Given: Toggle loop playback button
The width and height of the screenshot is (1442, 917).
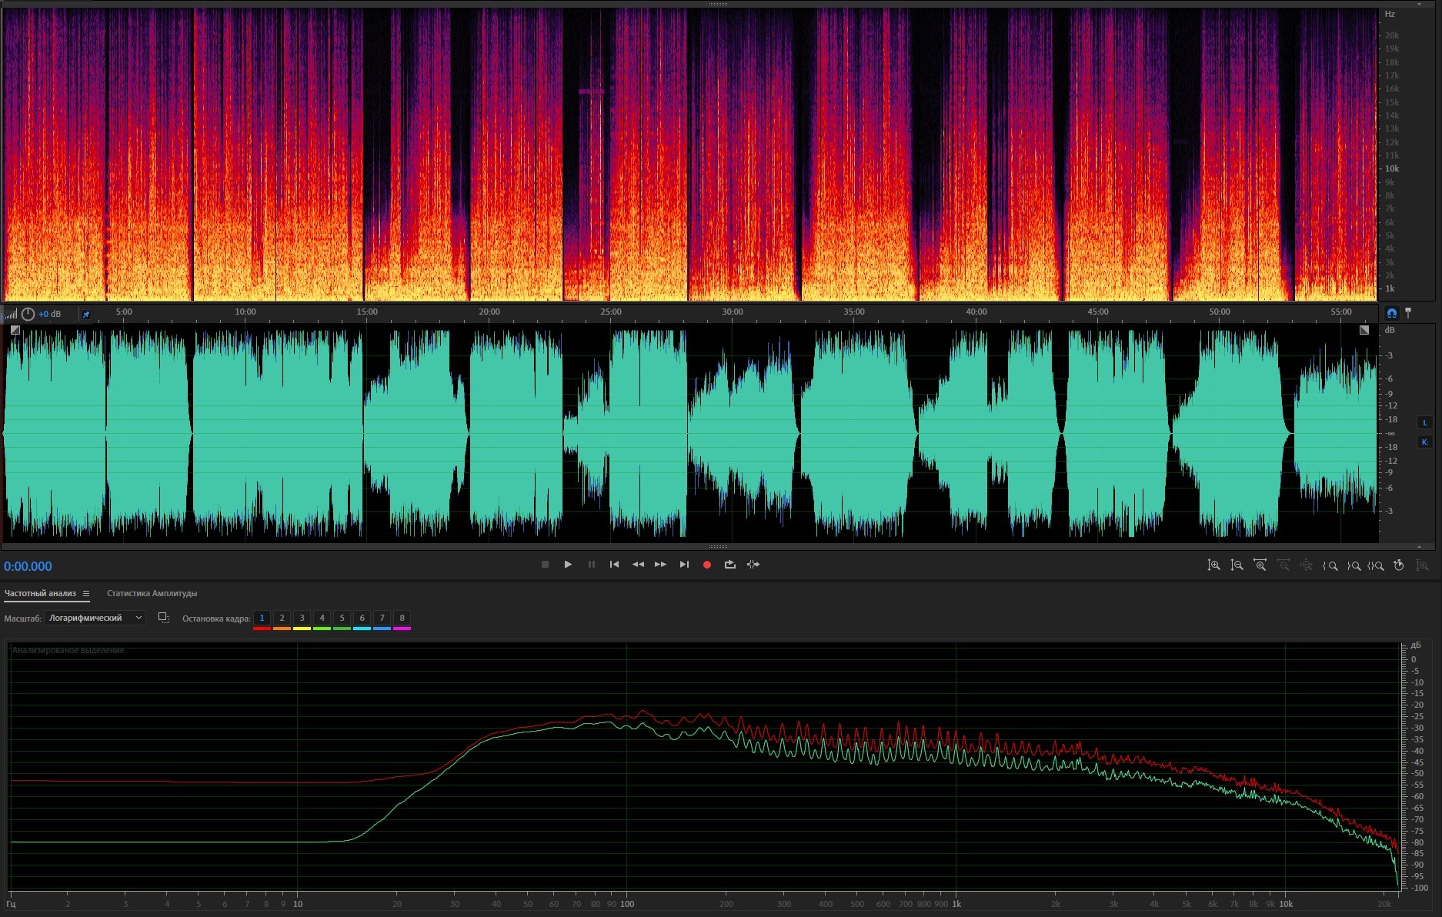Looking at the screenshot, I should 729,565.
